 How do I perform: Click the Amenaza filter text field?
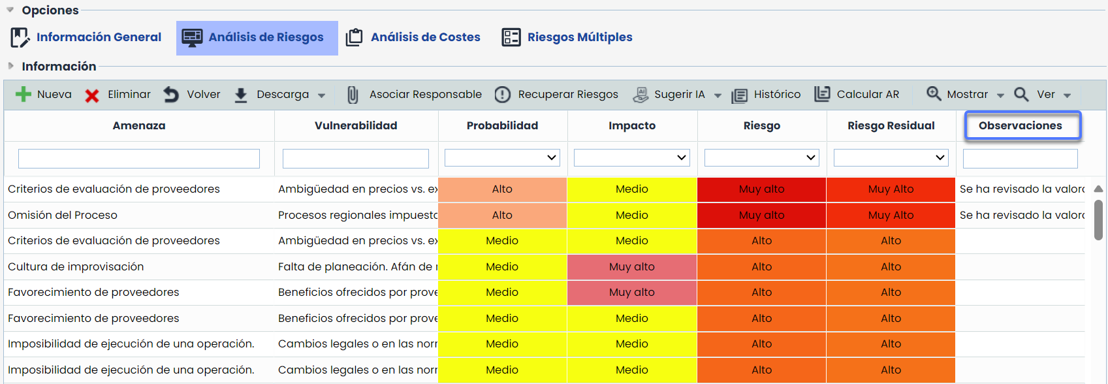[138, 159]
